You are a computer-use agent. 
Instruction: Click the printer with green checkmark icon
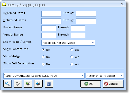coord(28,84)
